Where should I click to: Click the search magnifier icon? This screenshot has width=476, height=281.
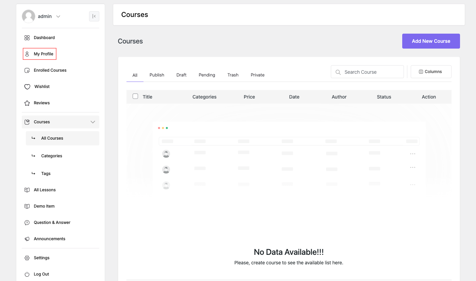(338, 72)
